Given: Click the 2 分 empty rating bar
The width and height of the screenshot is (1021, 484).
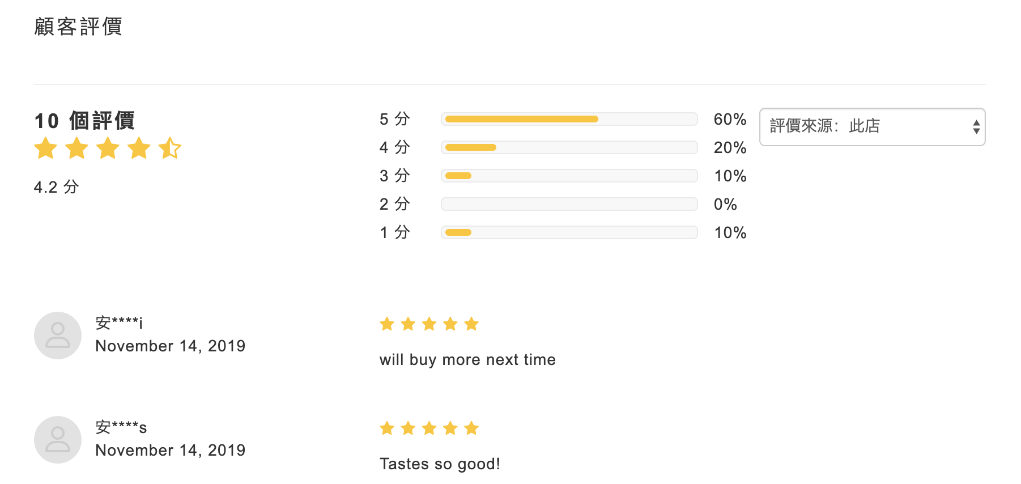Looking at the screenshot, I should coord(569,204).
